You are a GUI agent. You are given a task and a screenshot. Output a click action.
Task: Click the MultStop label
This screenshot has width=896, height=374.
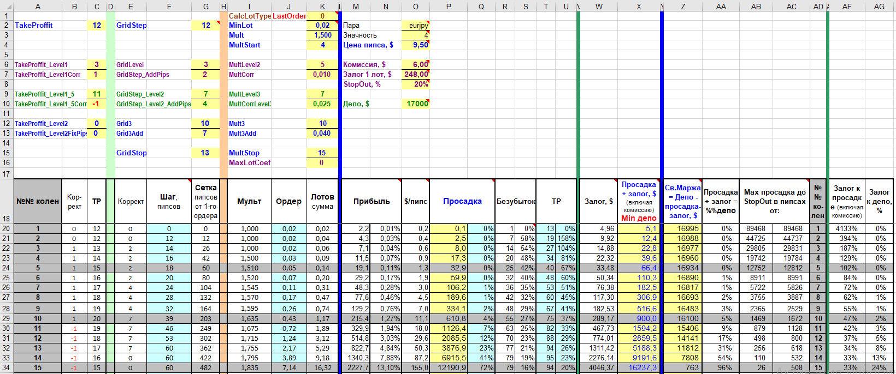244,153
